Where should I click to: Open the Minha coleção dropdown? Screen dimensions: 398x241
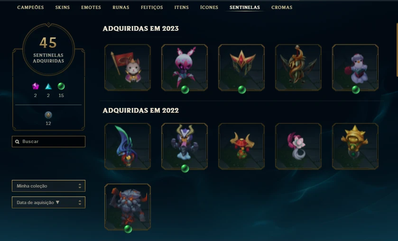(x=48, y=186)
